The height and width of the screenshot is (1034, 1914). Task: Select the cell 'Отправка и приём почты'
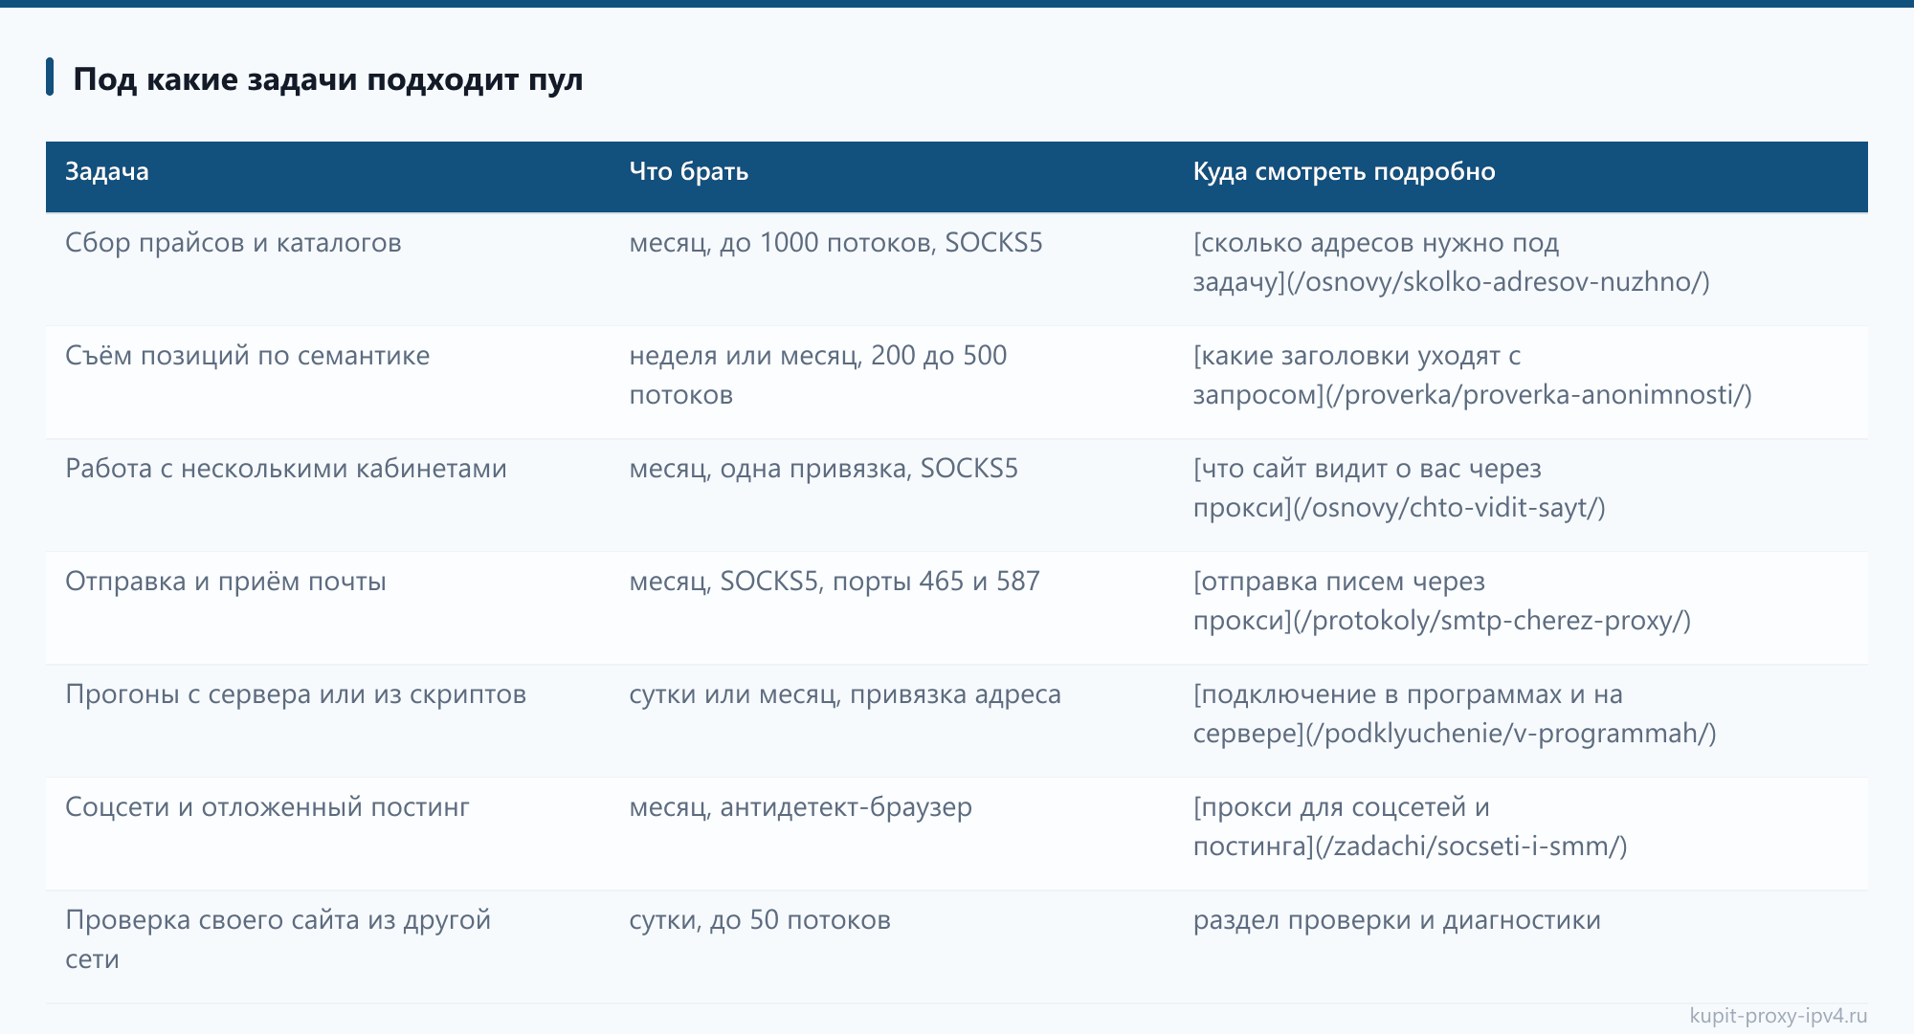pyautogui.click(x=327, y=607)
